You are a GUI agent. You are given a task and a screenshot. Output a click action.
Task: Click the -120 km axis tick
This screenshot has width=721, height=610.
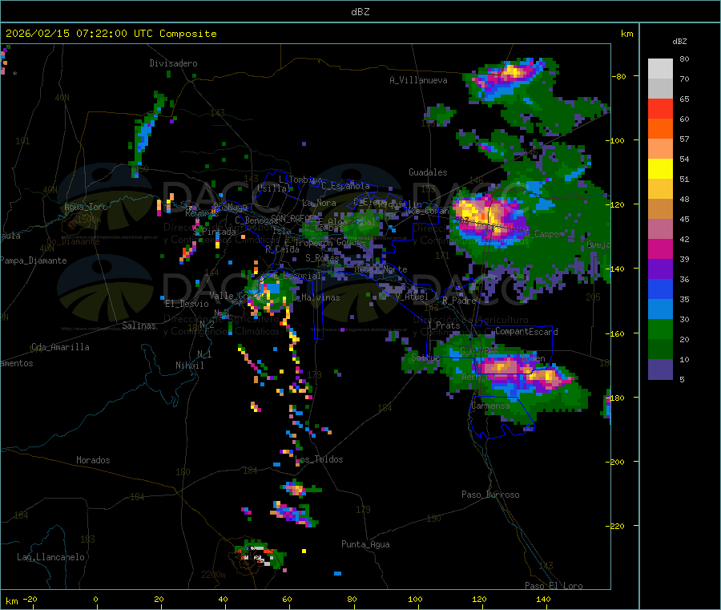tap(616, 204)
